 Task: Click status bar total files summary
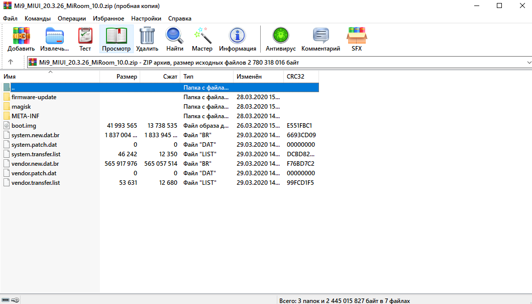(345, 300)
